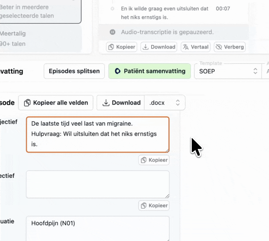Click the download arrow icon to save transcript
Screen dimensions: 269x241
pos(146,47)
